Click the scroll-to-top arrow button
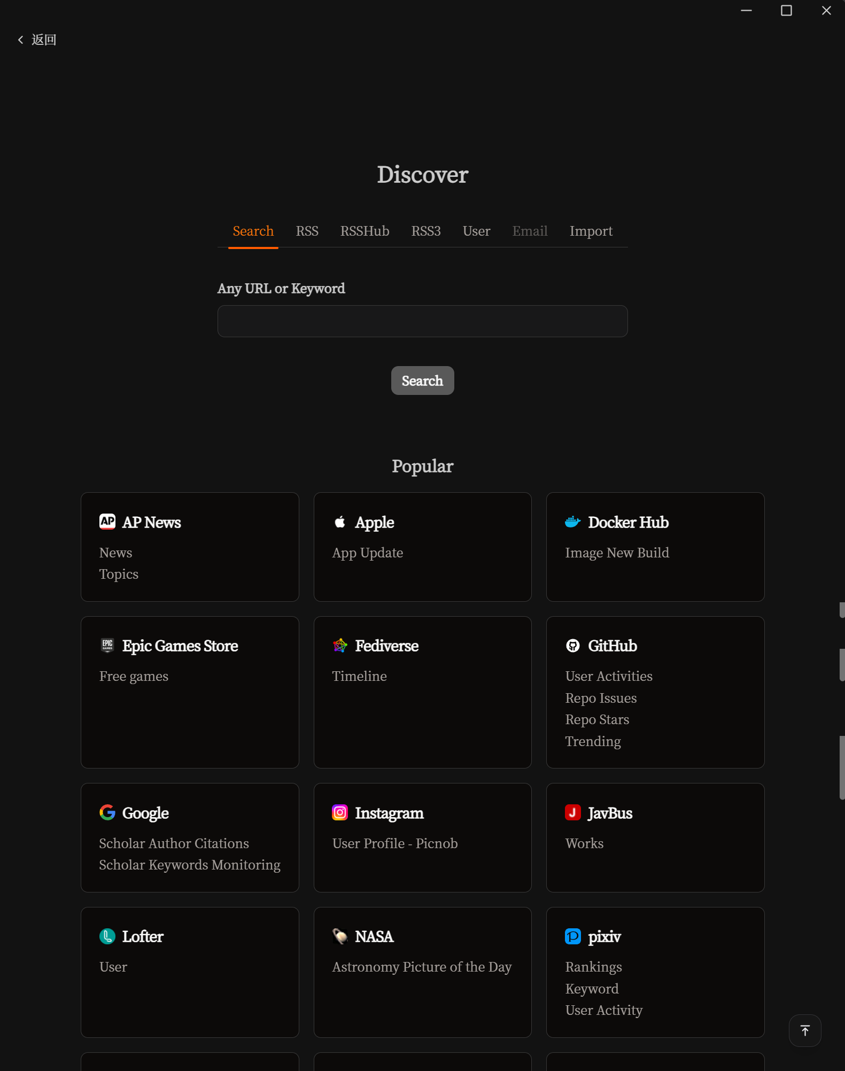The width and height of the screenshot is (845, 1071). click(805, 1030)
